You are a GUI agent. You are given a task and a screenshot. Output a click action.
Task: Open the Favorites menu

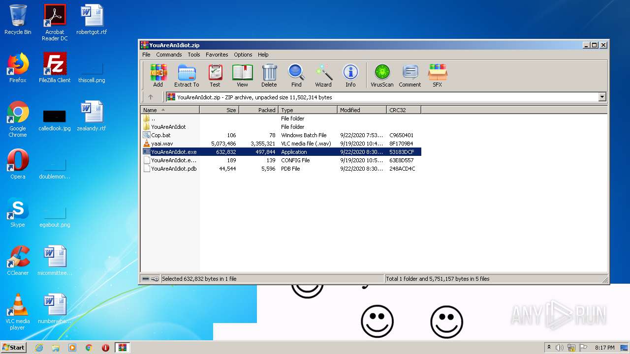217,55
